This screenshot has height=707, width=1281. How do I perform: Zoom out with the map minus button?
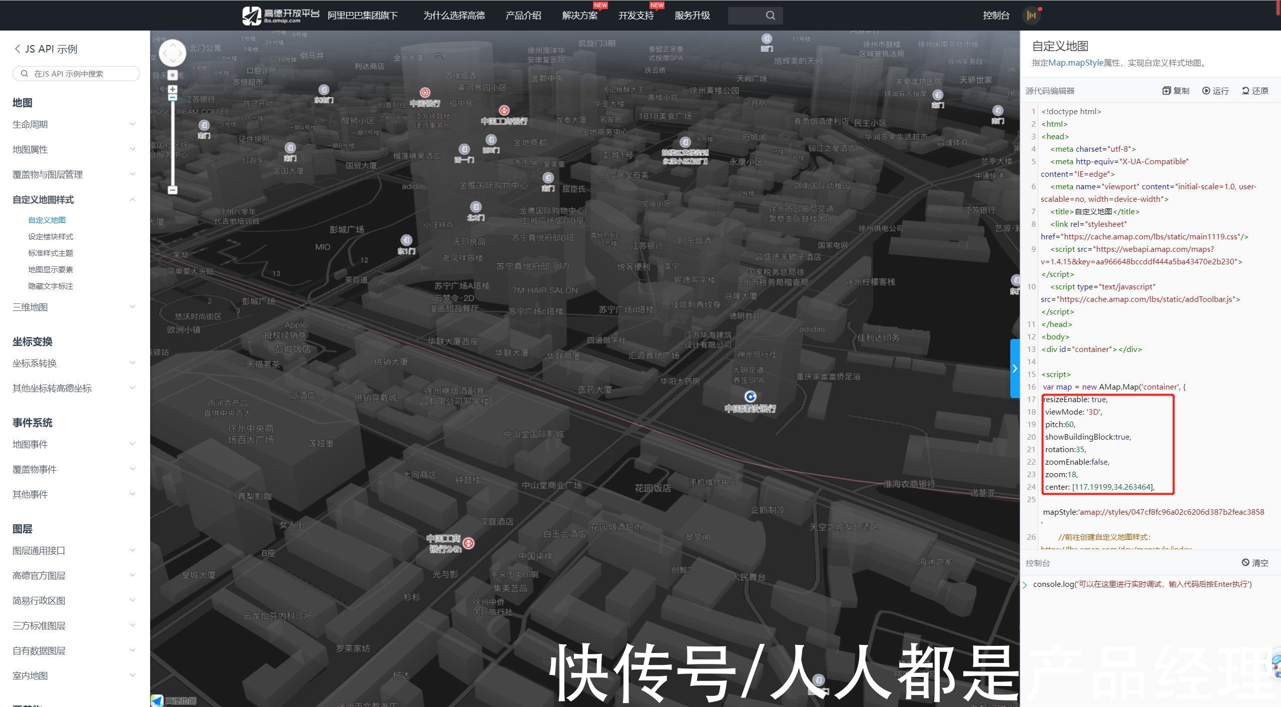pos(173,190)
